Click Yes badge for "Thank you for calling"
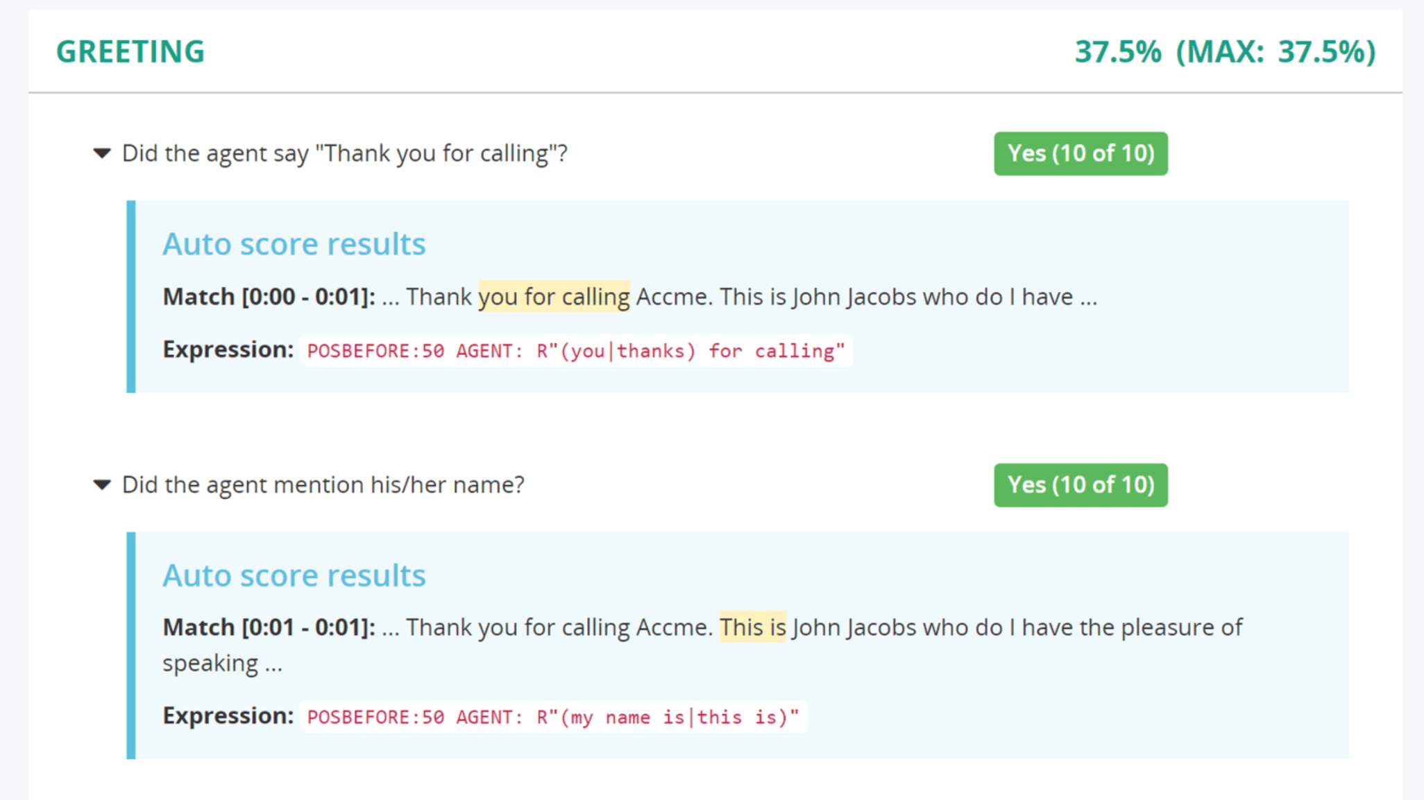Viewport: 1424px width, 800px height. tap(1080, 153)
